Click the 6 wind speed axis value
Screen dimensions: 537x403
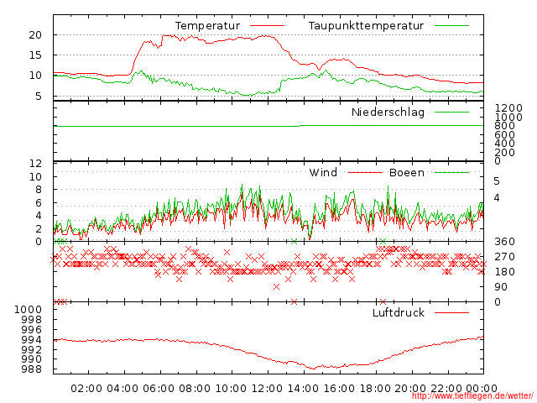tap(39, 203)
